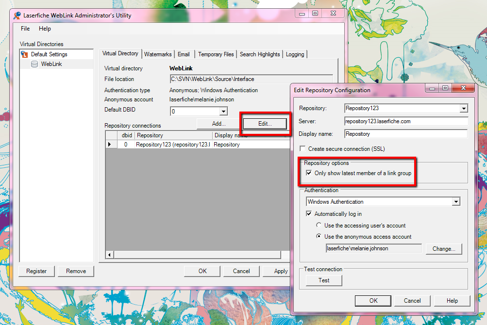
Task: Click the Server input field
Action: (406, 121)
